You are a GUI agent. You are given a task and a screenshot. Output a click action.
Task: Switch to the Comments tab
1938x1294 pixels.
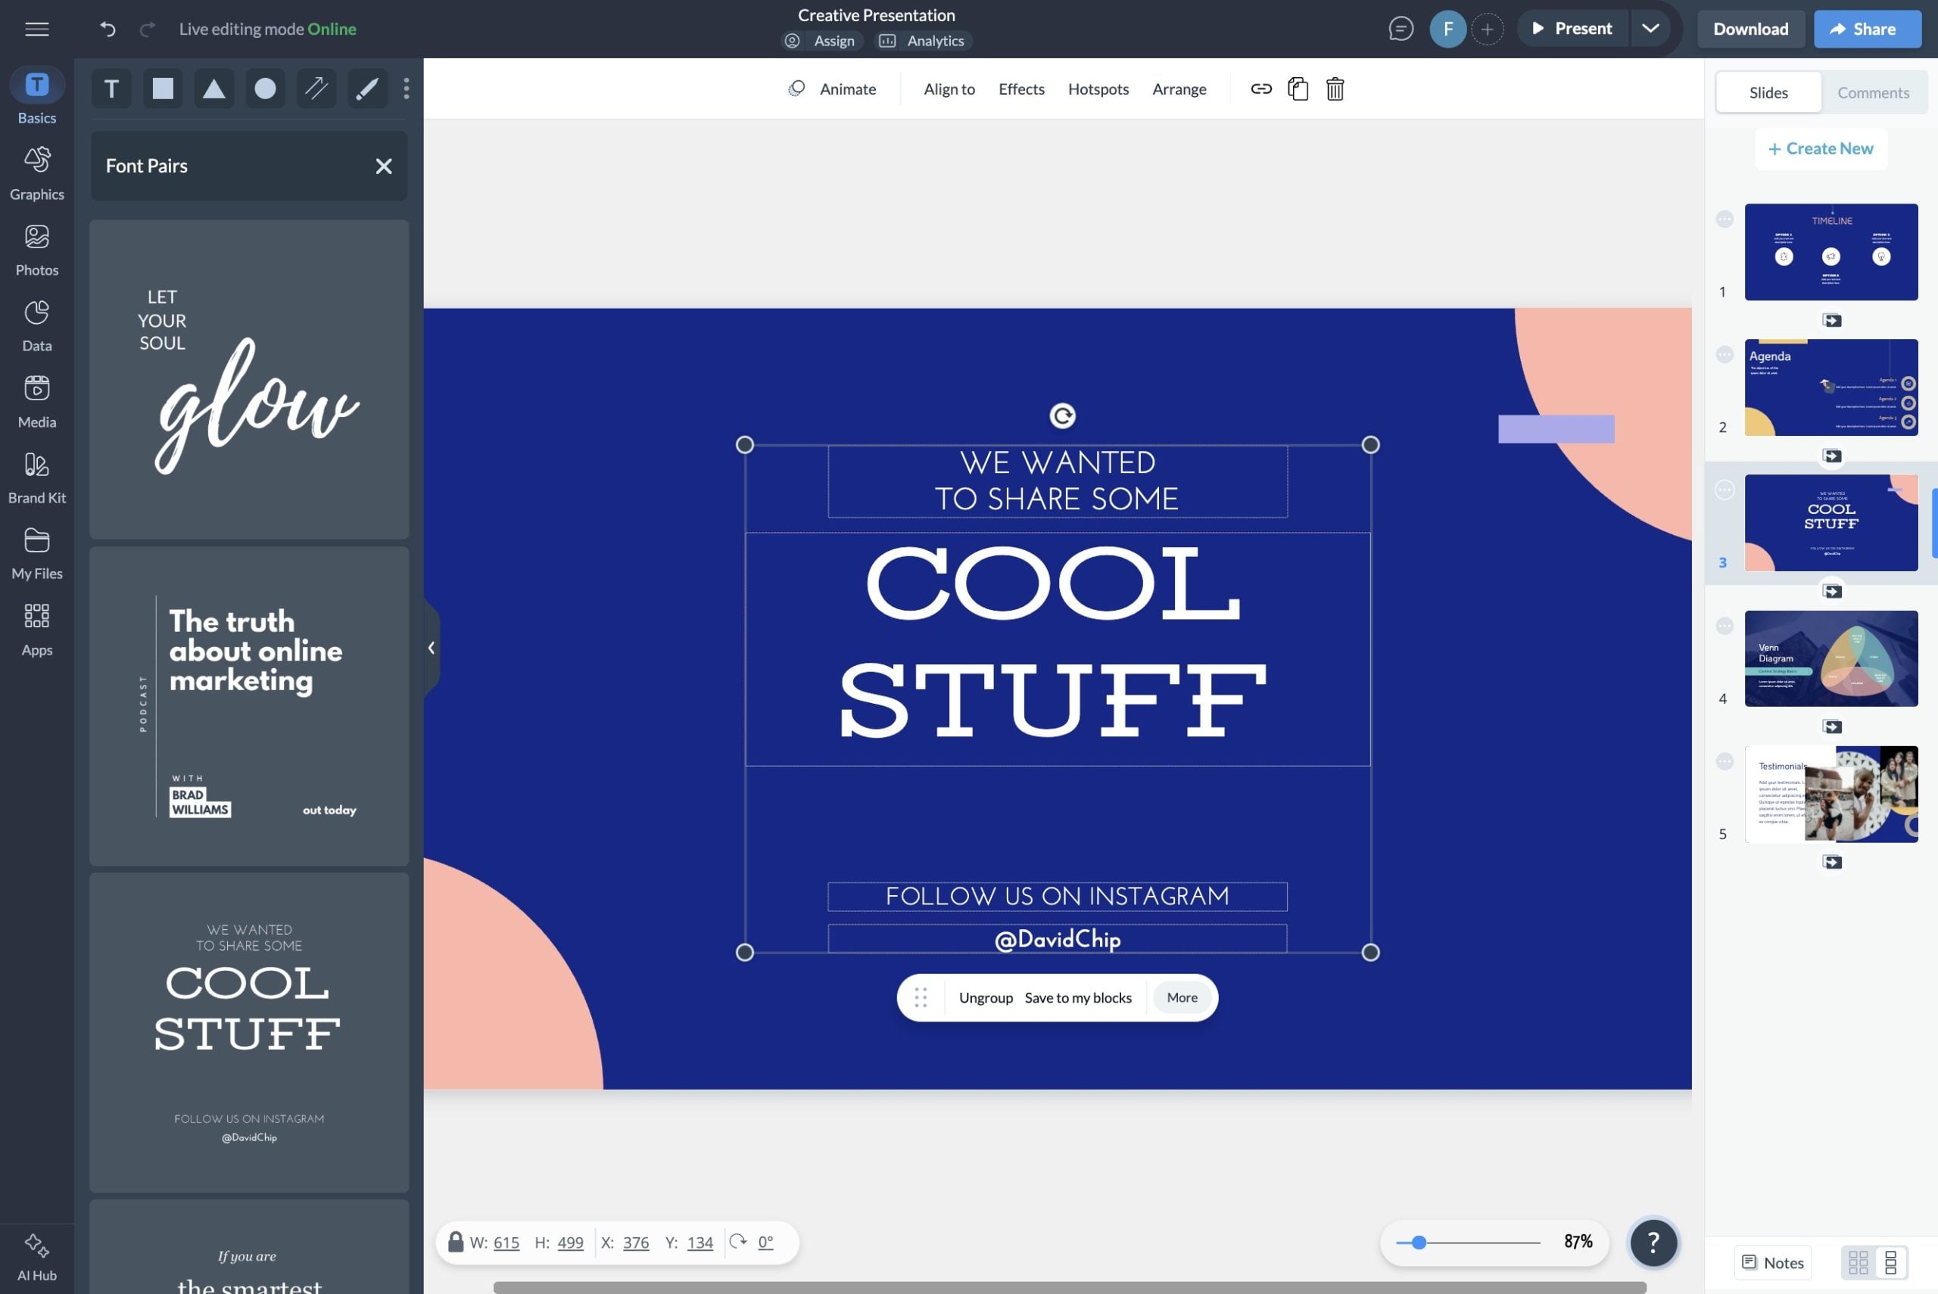tap(1874, 92)
